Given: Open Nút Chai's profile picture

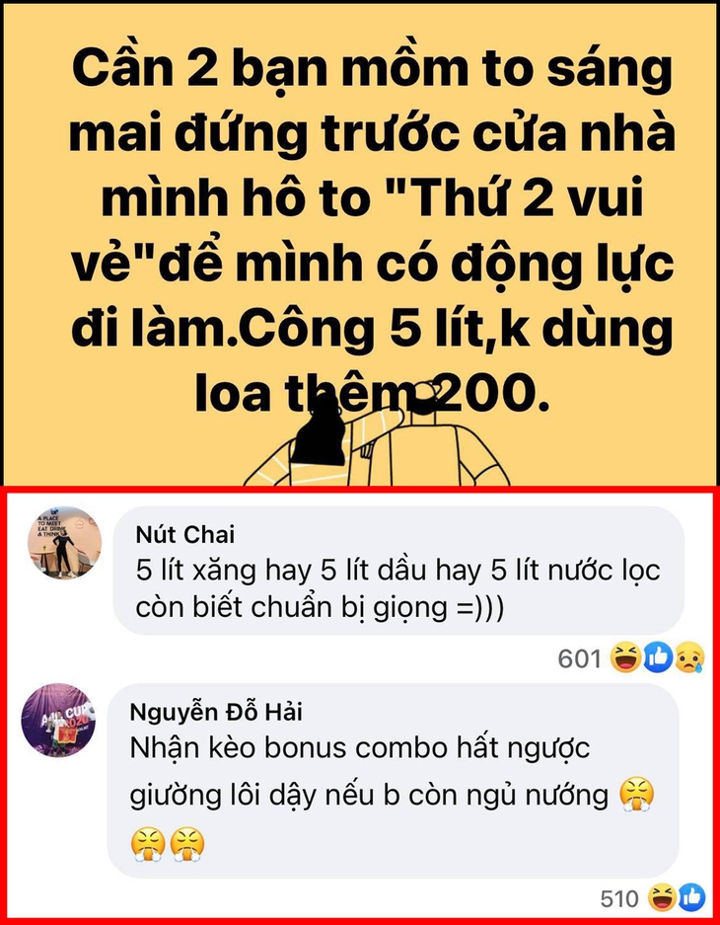Looking at the screenshot, I should (65, 543).
